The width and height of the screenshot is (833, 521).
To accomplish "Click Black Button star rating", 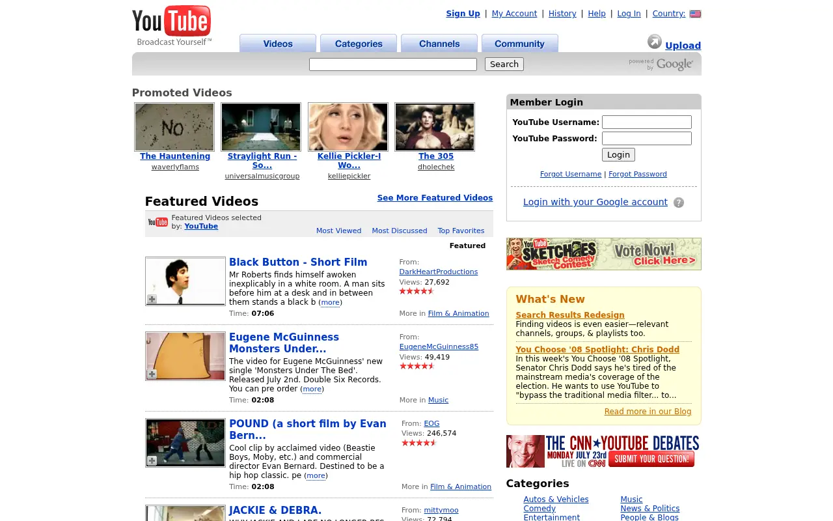I will pos(416,291).
